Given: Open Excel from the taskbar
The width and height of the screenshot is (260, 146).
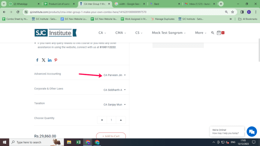Looking at the screenshot, I should 78,142.
